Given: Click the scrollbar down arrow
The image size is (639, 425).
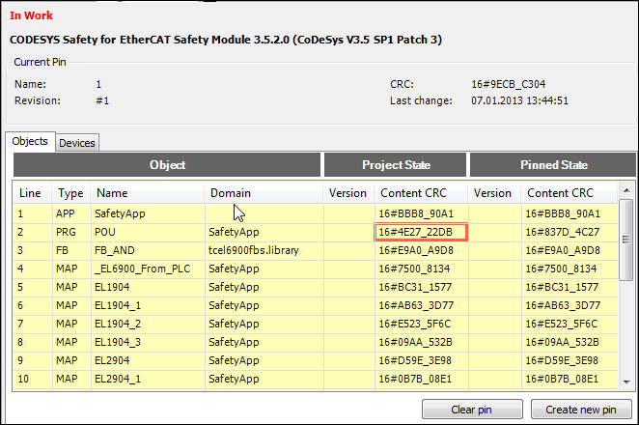Looking at the screenshot, I should (x=625, y=383).
